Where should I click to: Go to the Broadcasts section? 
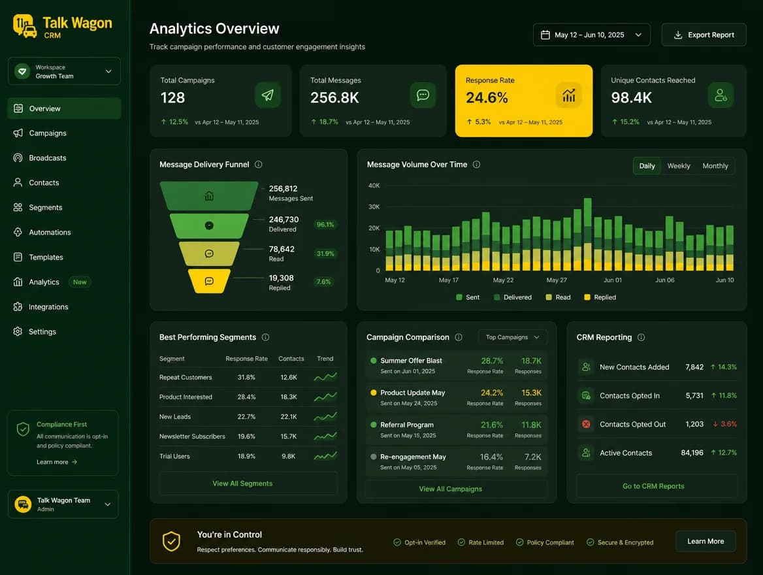click(x=64, y=157)
